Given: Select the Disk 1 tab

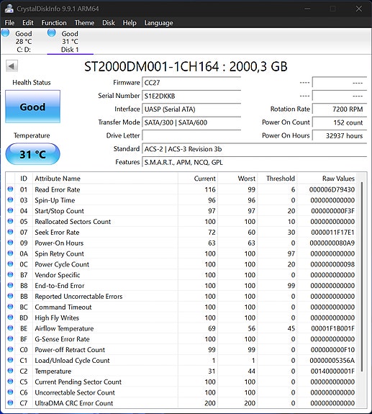Looking at the screenshot, I should [x=70, y=42].
